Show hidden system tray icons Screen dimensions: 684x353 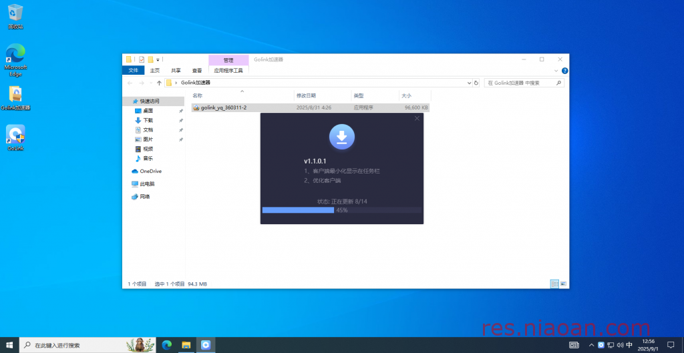pyautogui.click(x=592, y=345)
